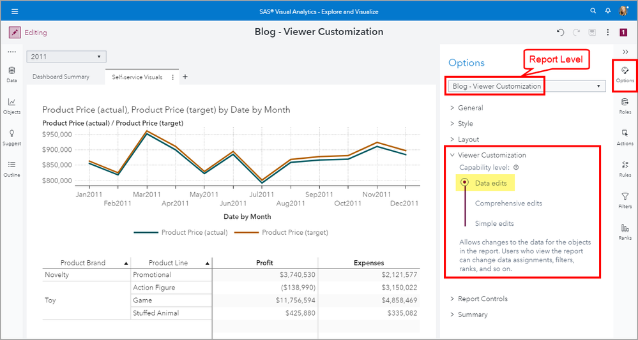
Task: Select the Simple edits capability level
Action: point(494,224)
